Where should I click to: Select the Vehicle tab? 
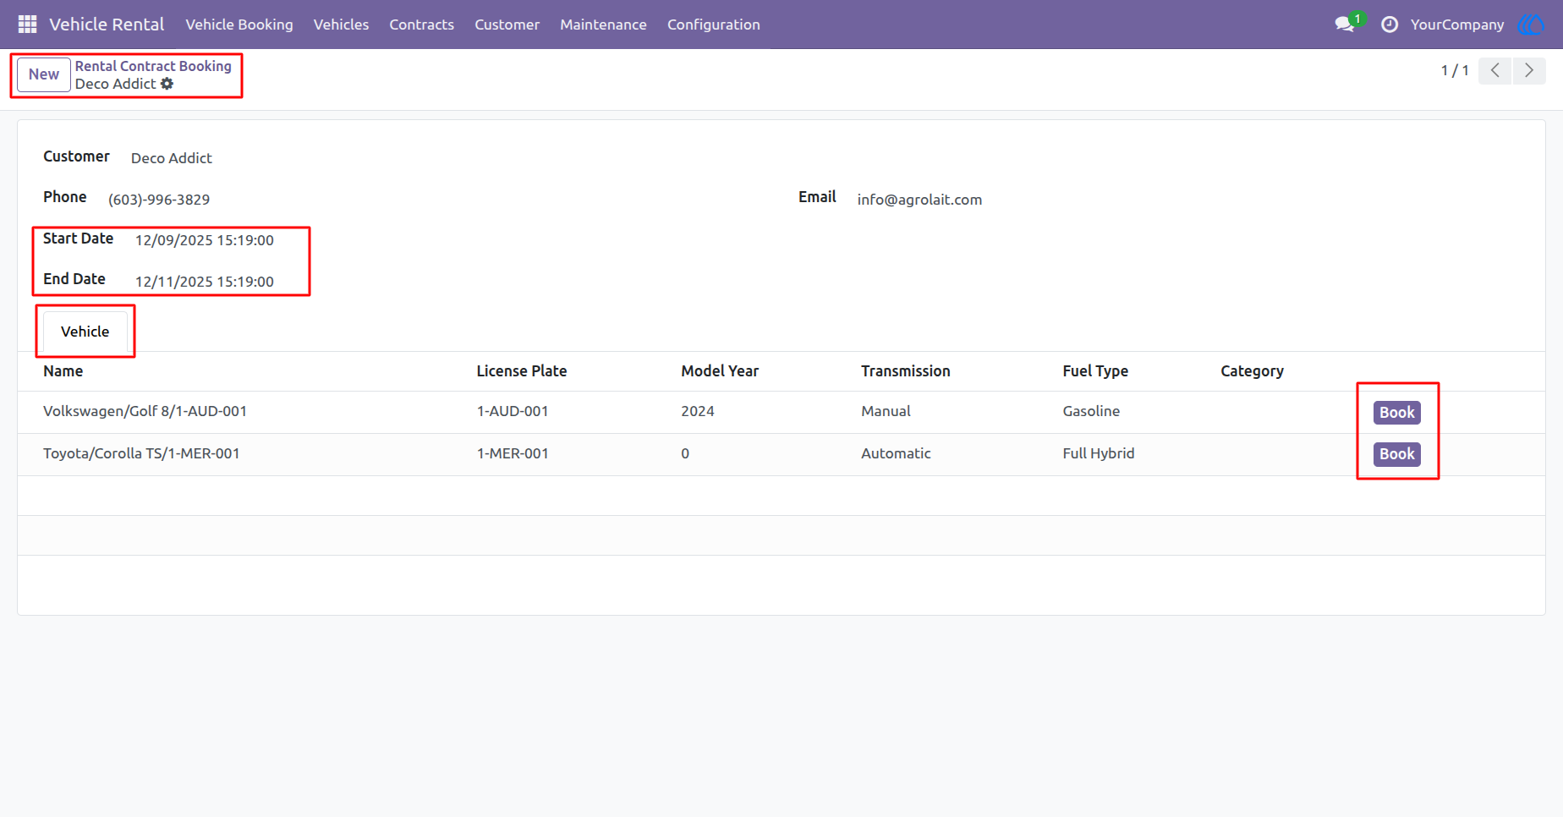85,332
